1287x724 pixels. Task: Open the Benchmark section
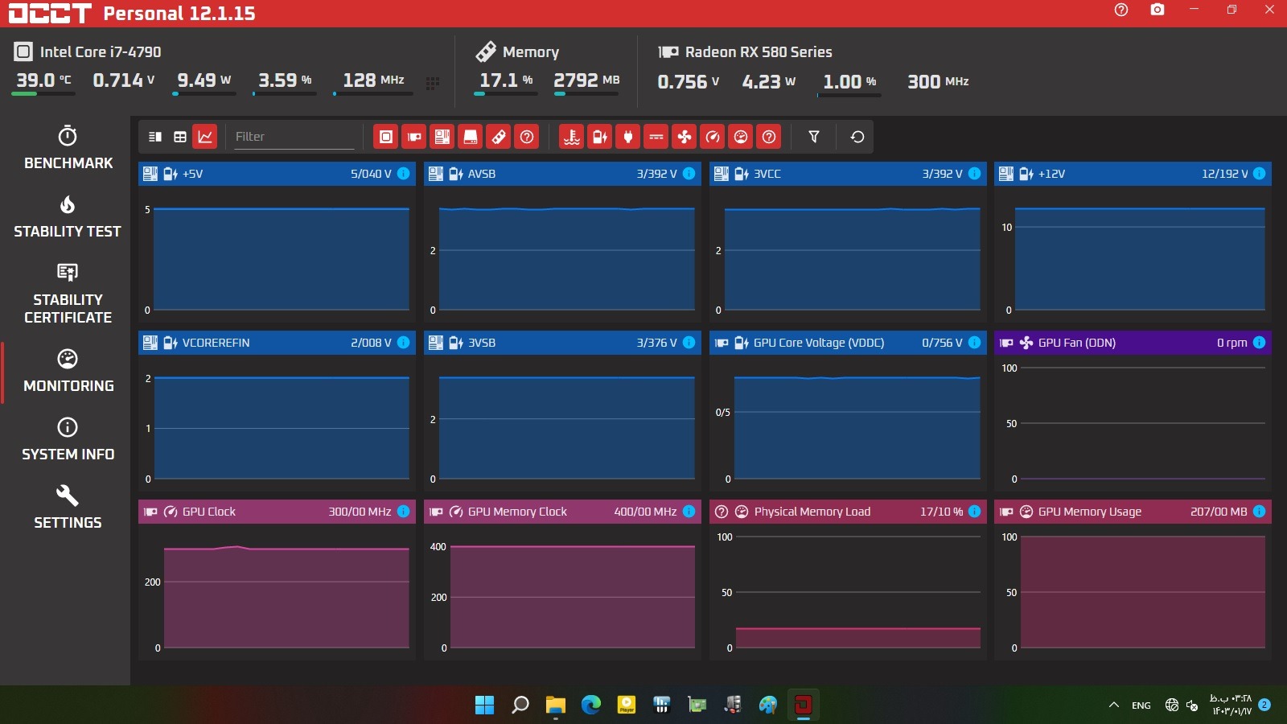click(68, 148)
